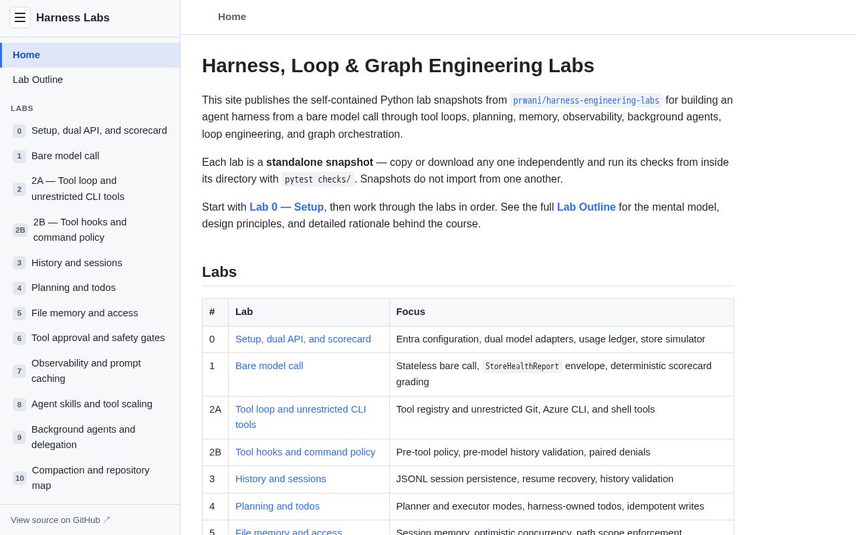Click the main page heading

pos(398,66)
